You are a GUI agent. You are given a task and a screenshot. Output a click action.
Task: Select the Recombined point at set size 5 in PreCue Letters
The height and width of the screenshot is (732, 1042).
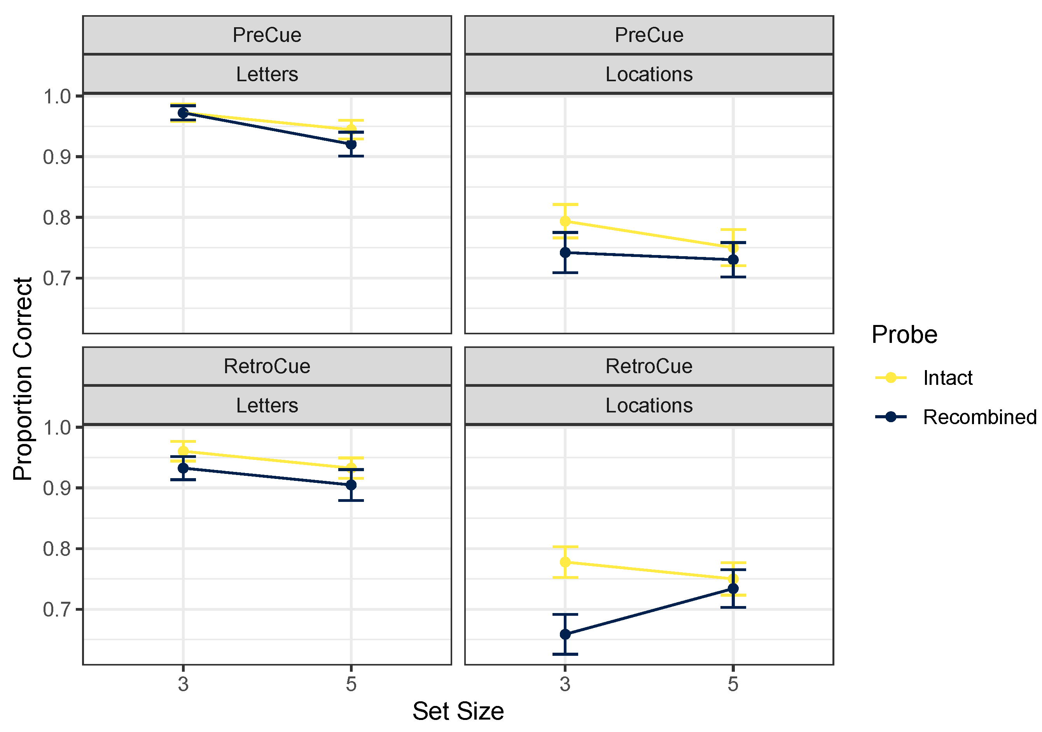click(x=351, y=144)
